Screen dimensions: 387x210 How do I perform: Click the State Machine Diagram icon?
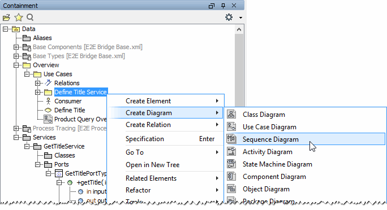(x=231, y=164)
